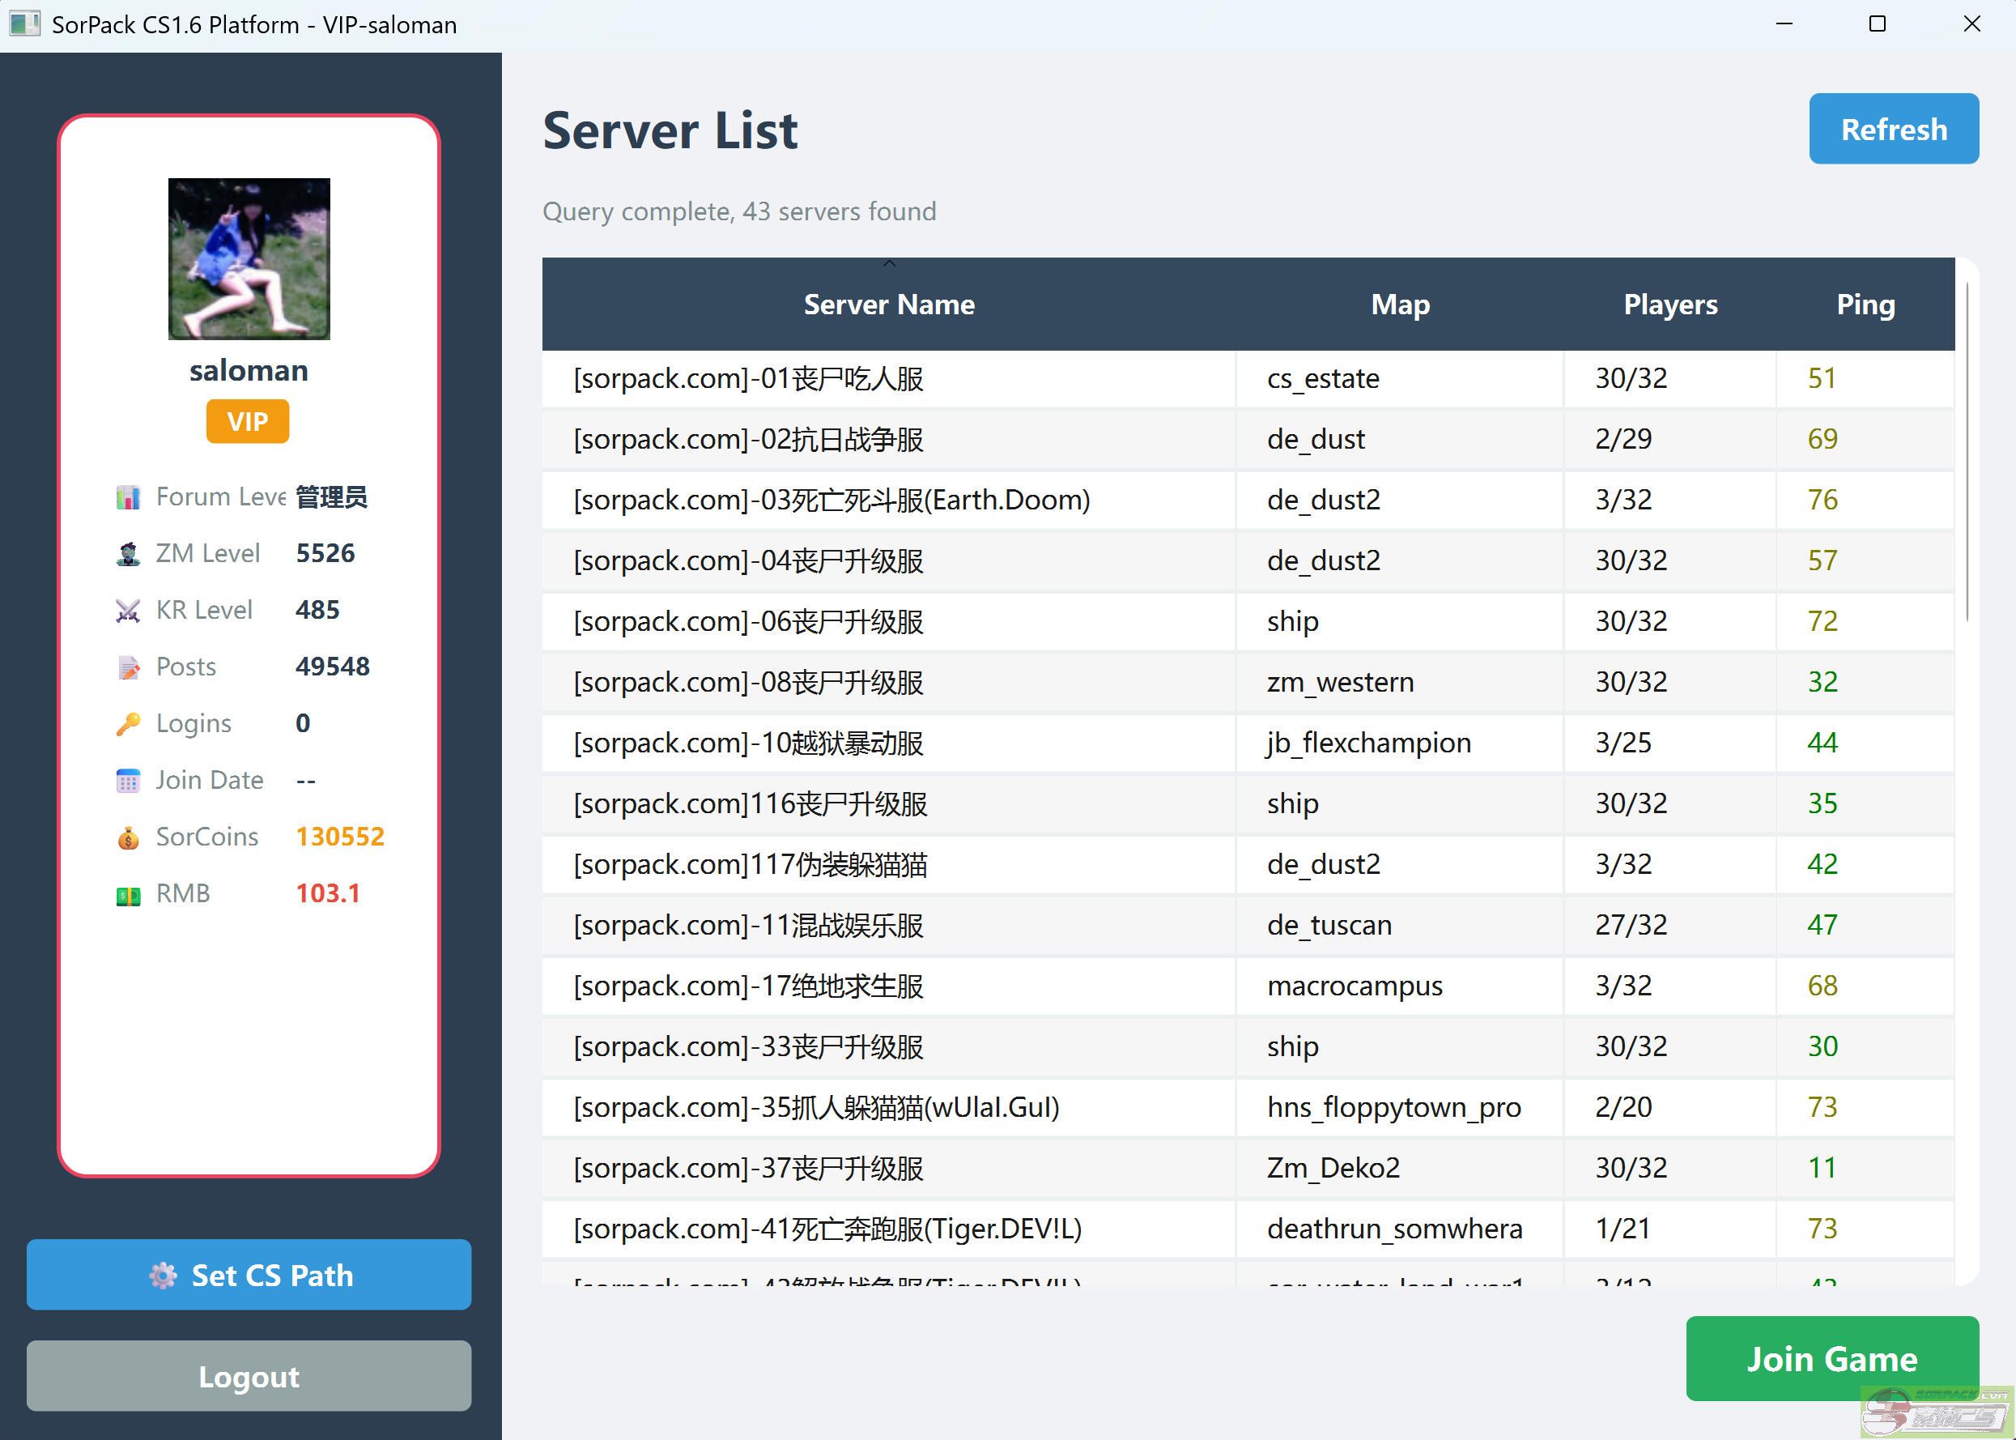Viewport: 2016px width, 1440px height.
Task: Click the server list vertical scrollbar
Action: (x=1967, y=452)
